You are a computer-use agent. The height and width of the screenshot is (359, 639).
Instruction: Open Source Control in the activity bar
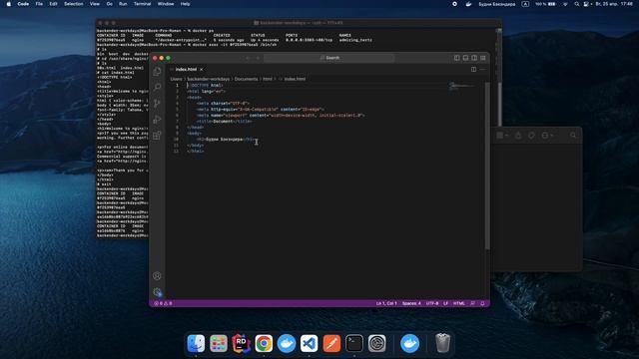(x=157, y=104)
